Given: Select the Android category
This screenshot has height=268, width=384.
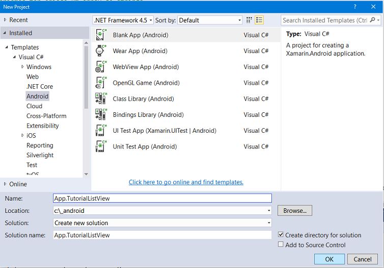Looking at the screenshot, I should (x=38, y=96).
